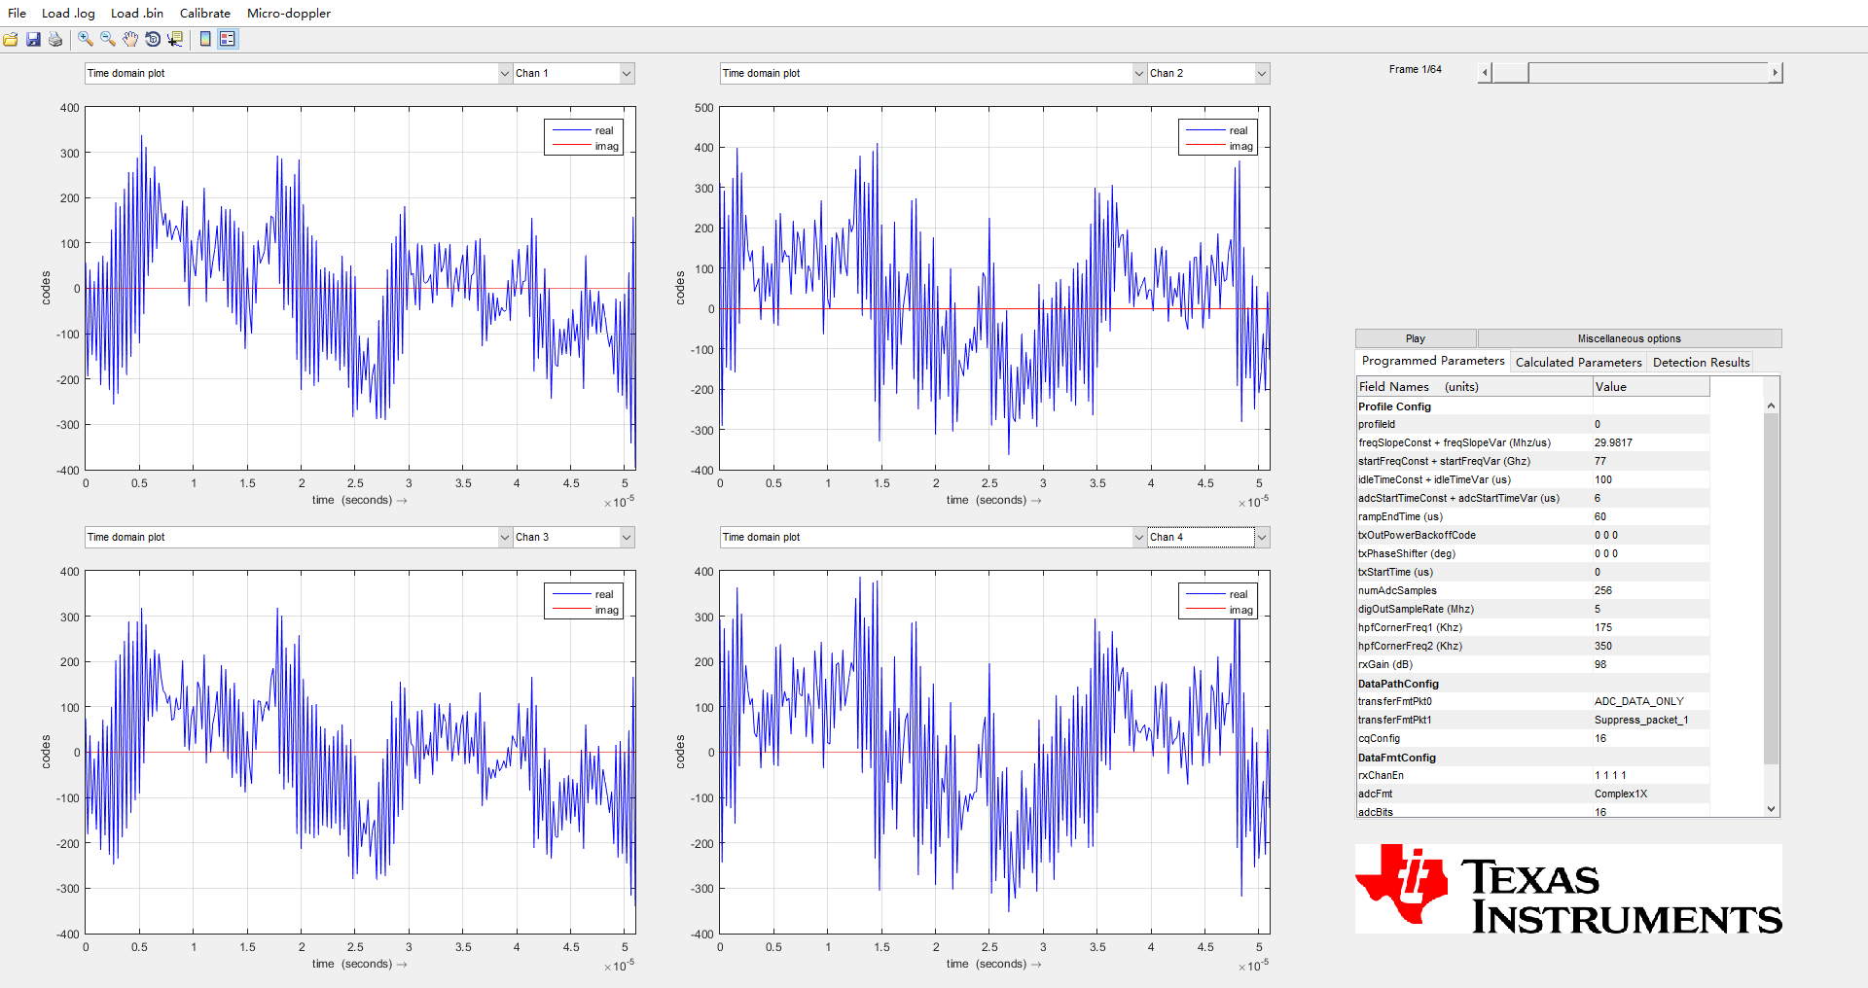Image resolution: width=1868 pixels, height=988 pixels.
Task: Click the Save figure floppy icon
Action: [33, 39]
